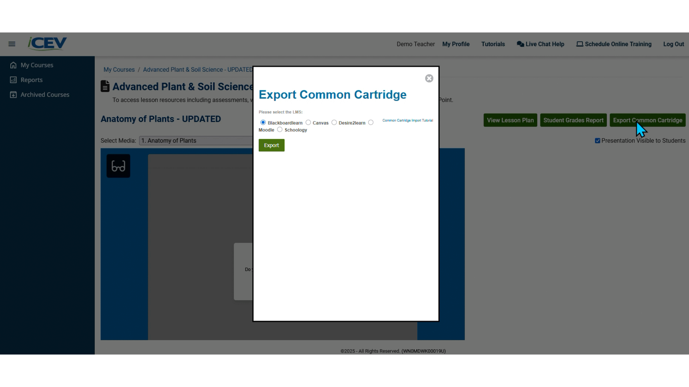
Task: Select the Canvas radio option
Action: point(308,123)
